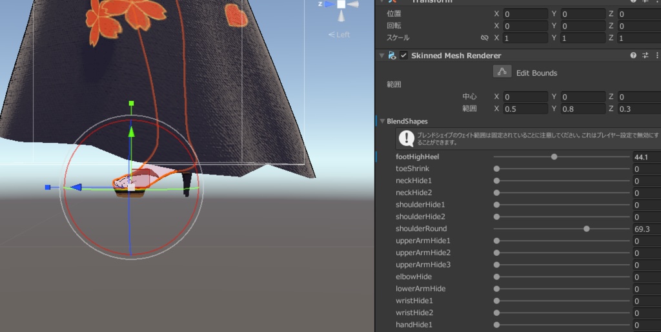This screenshot has width=661, height=332.
Task: Click the 中心 center label
Action: click(x=469, y=97)
